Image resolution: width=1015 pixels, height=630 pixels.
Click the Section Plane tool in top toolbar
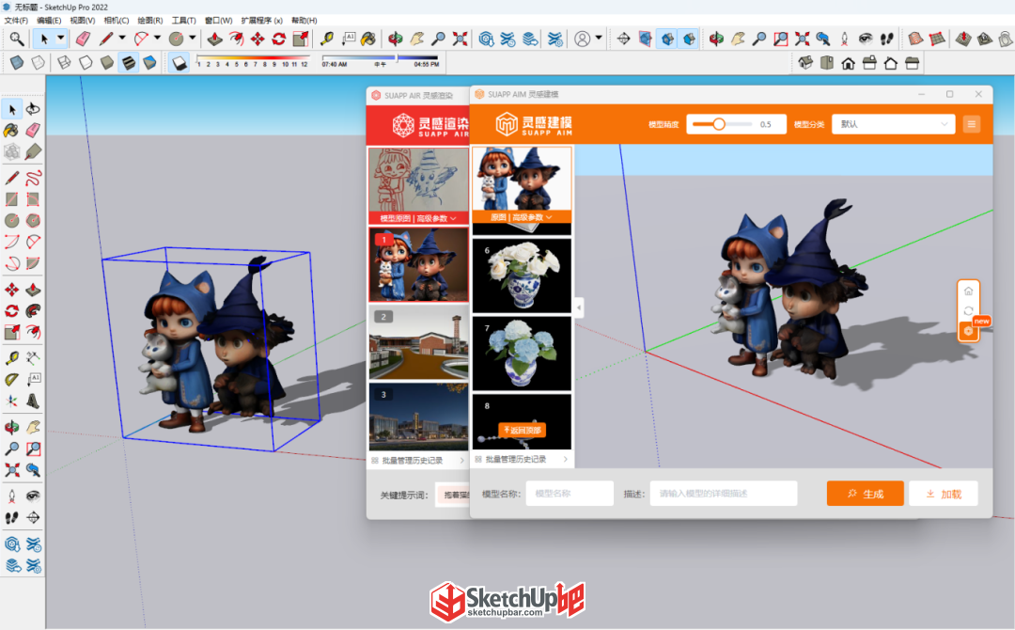[x=623, y=39]
